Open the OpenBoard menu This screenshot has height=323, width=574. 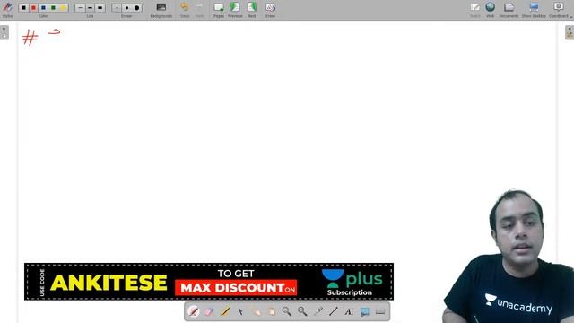559,10
